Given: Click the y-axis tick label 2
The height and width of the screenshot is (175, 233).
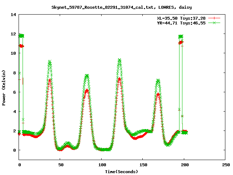Looking at the screenshot, I should point(15,131).
